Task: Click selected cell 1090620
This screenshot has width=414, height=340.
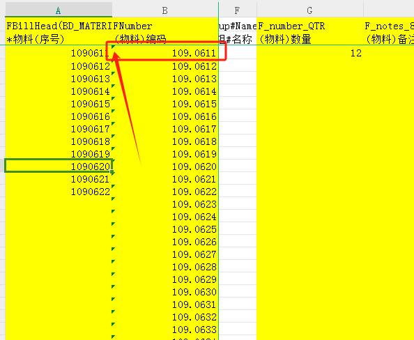Action: [59, 166]
